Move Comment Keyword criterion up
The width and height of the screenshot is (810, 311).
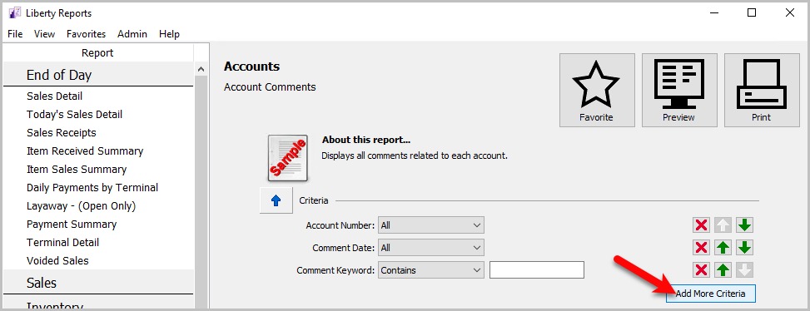(x=723, y=269)
